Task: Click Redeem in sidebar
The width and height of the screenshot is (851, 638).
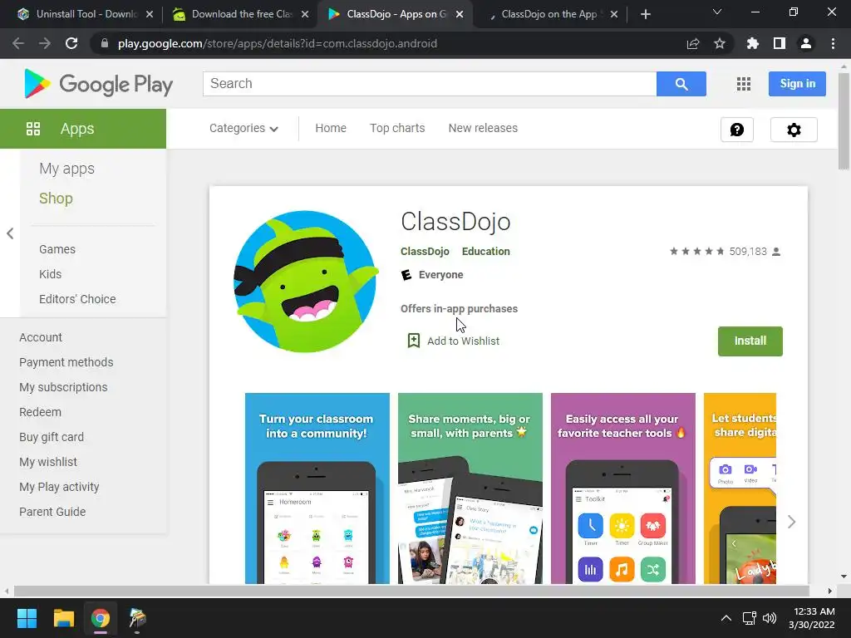Action: tap(40, 412)
